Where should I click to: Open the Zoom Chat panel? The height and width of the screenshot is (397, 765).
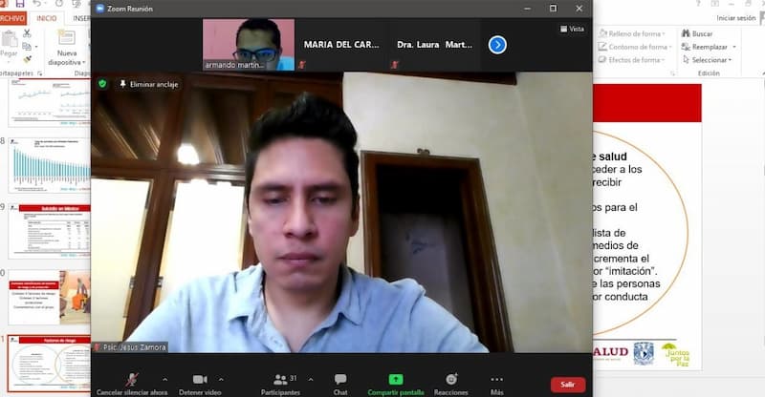[x=340, y=384]
